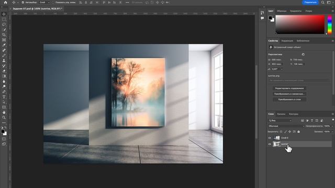
Task: Switch to the Узоры tab
Action: pos(309,11)
